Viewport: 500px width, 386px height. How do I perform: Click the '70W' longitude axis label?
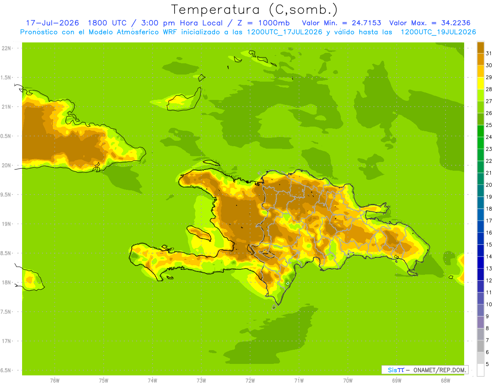point(348,380)
